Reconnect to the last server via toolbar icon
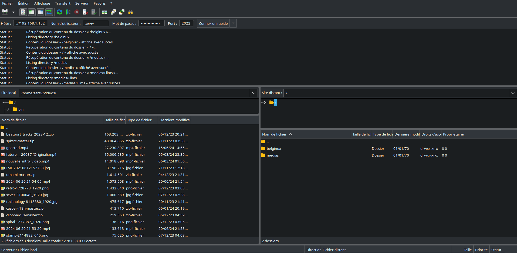Viewport: 517px width, 253px height. pos(94,12)
